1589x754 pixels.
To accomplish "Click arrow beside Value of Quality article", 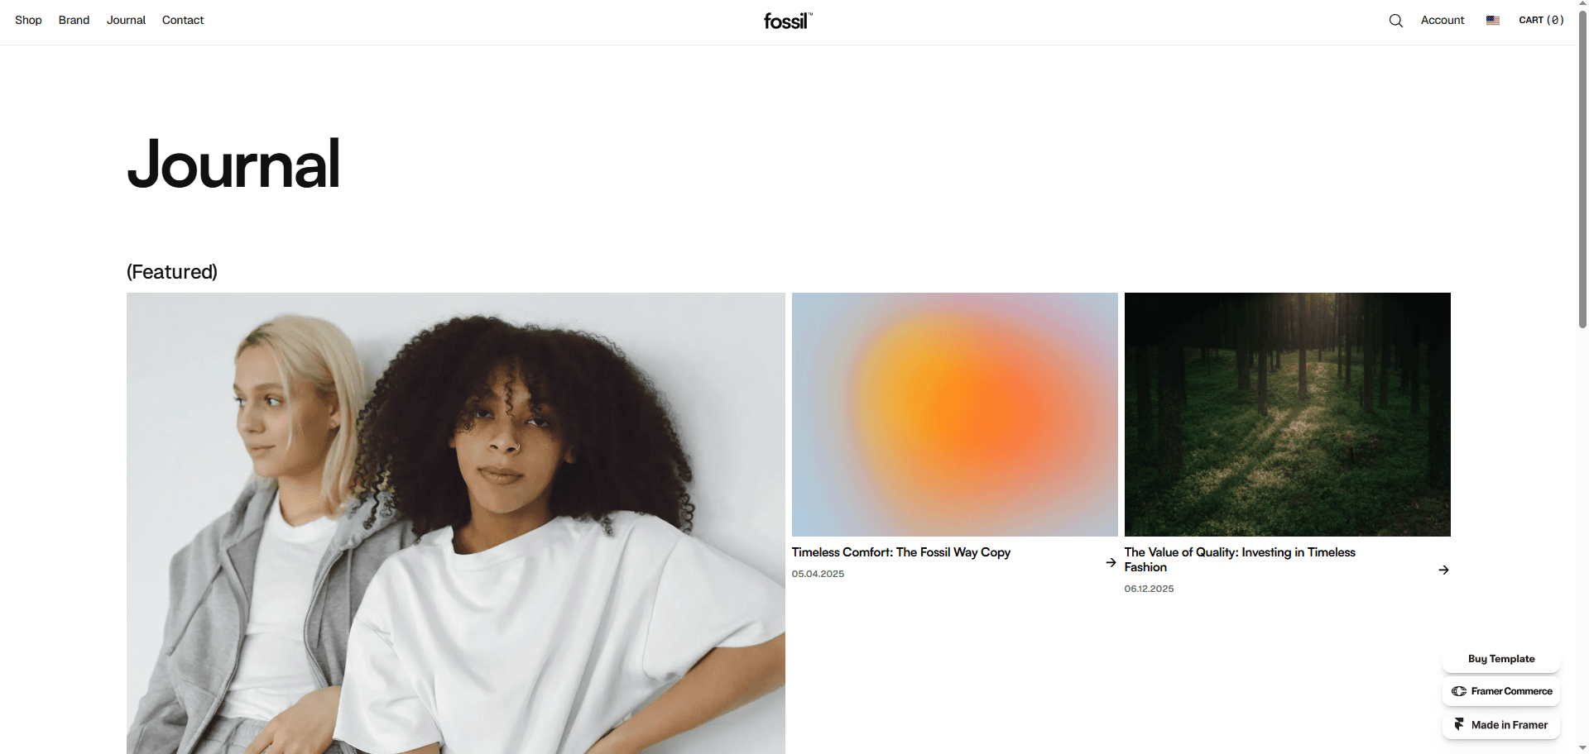I will [x=1443, y=570].
